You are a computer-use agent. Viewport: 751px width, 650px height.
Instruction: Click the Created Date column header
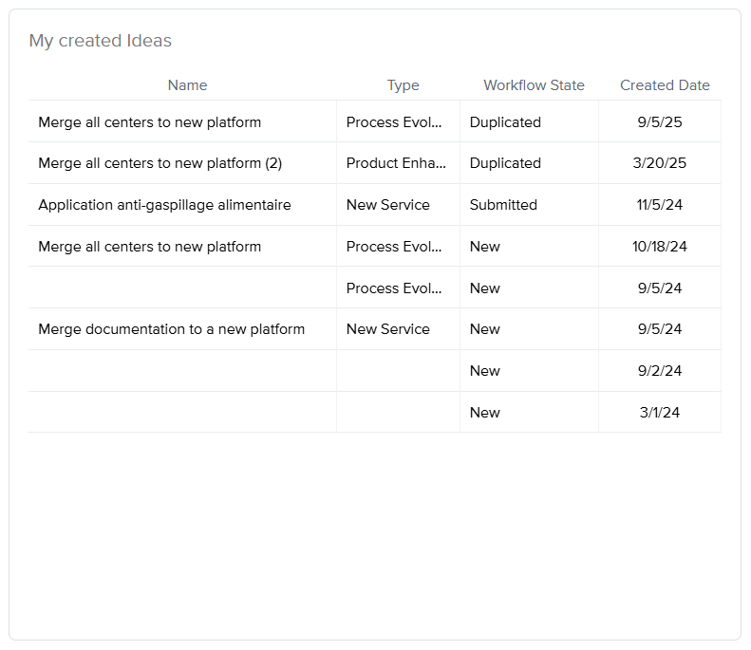point(665,85)
